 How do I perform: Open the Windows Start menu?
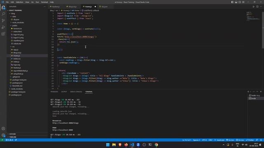click(x=108, y=145)
